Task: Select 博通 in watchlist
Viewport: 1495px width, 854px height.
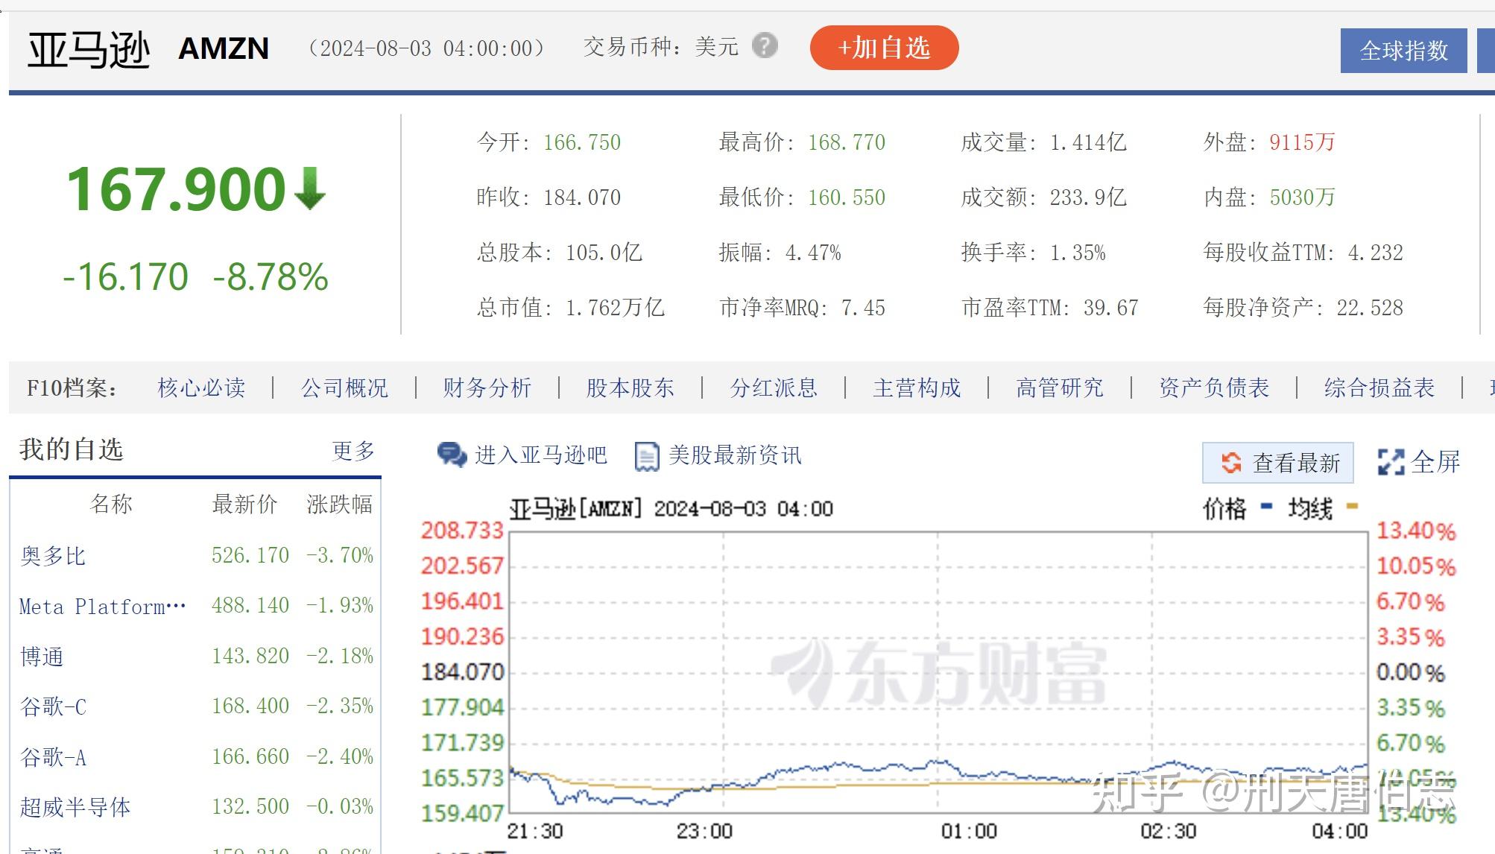Action: tap(42, 657)
